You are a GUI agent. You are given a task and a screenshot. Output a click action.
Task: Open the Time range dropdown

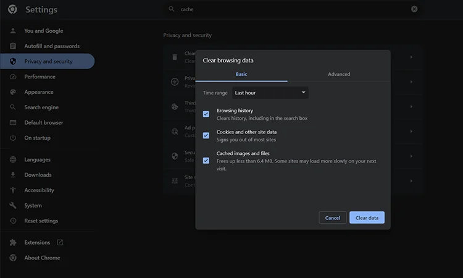click(270, 93)
